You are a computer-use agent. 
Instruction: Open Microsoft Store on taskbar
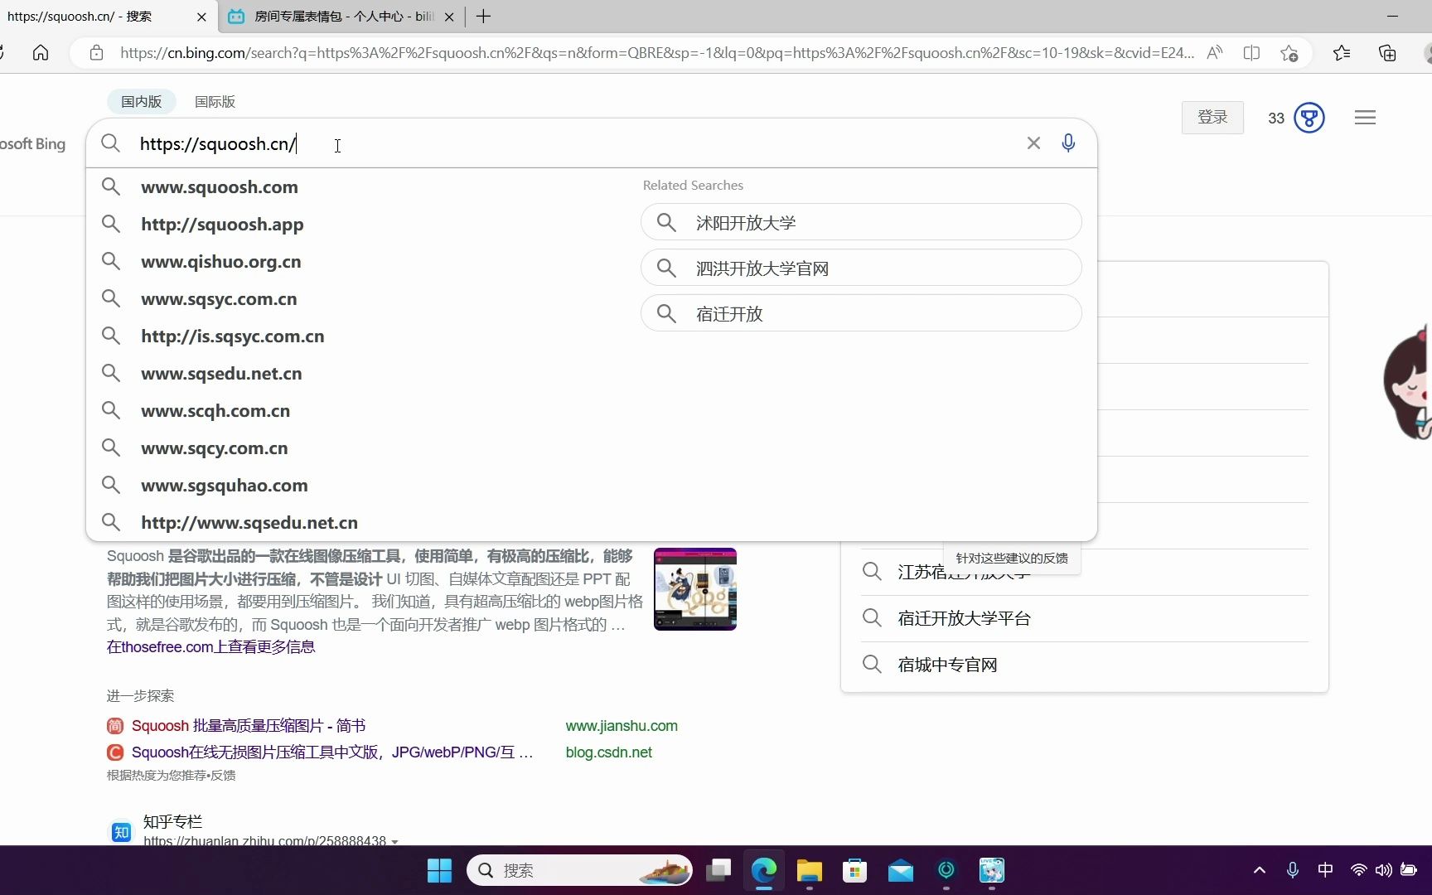[854, 870]
